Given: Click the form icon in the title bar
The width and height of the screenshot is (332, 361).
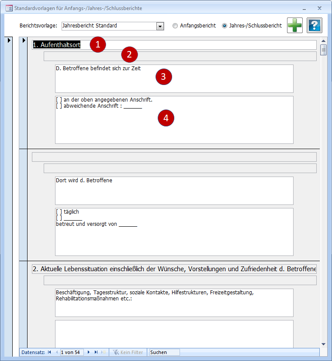Looking at the screenshot, I should coord(9,9).
